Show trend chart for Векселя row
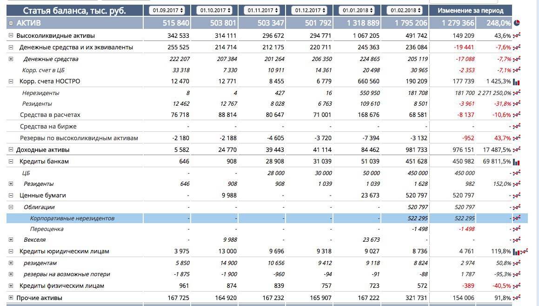The image size is (539, 306). point(517,239)
